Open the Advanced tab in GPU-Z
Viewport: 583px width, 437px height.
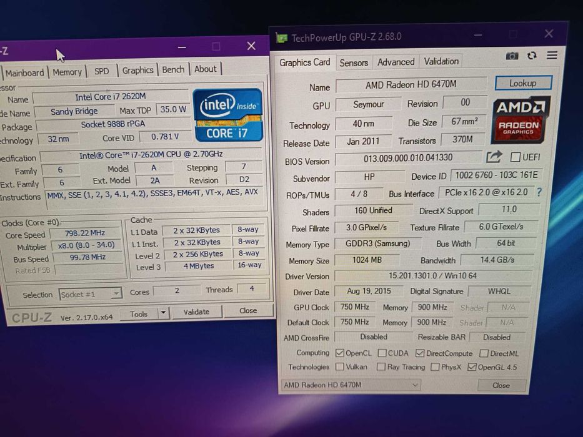click(x=396, y=62)
